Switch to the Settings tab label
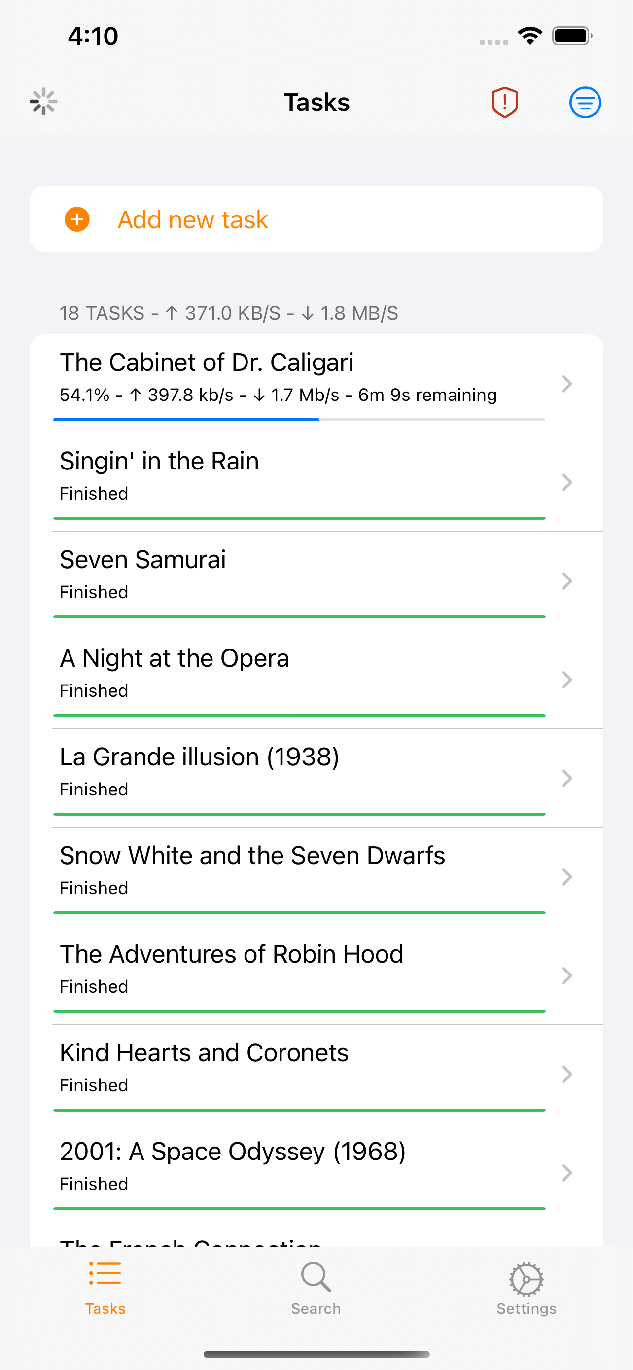The height and width of the screenshot is (1370, 633). [526, 1308]
